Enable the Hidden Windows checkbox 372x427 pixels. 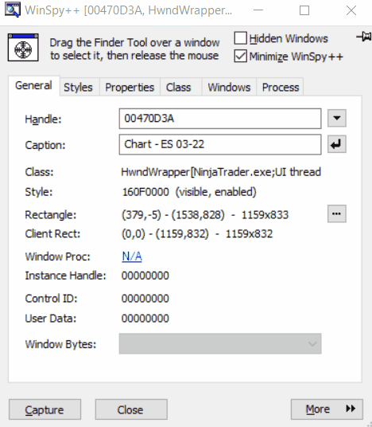[241, 38]
